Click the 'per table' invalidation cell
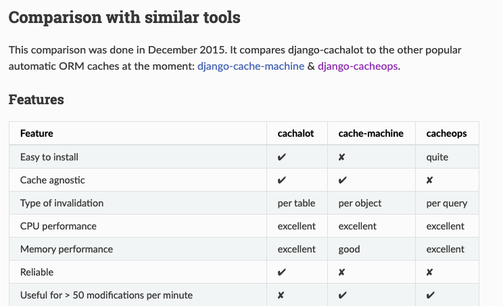 coord(296,203)
